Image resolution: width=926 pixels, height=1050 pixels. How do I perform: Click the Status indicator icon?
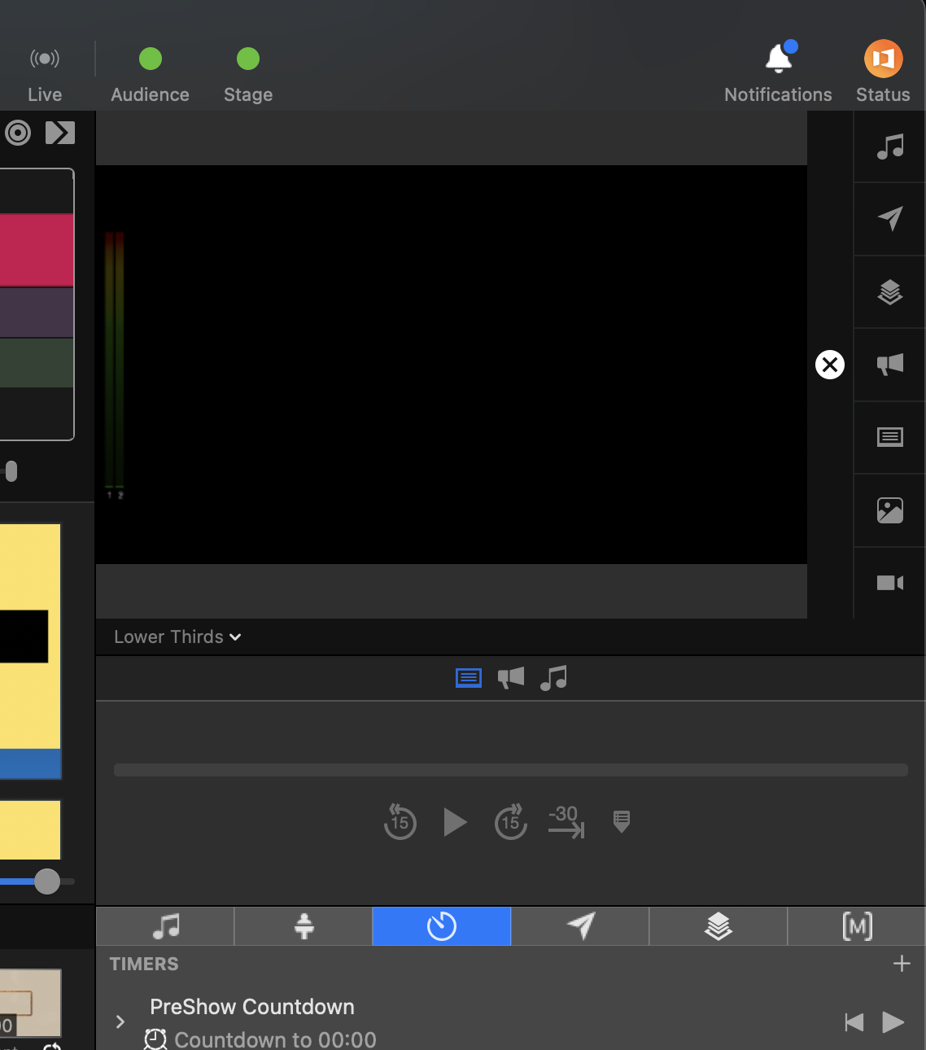pyautogui.click(x=882, y=59)
